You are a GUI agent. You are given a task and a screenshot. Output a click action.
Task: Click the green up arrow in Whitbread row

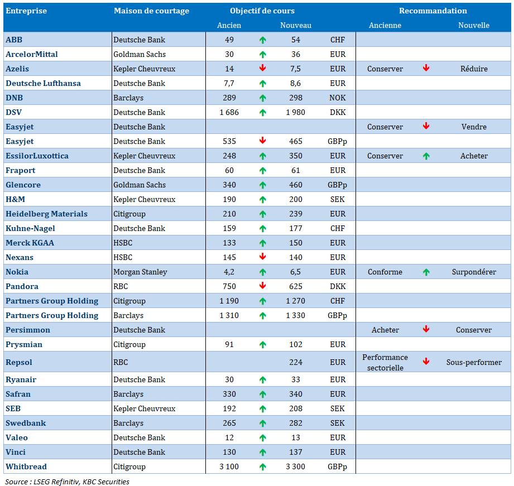(x=262, y=466)
